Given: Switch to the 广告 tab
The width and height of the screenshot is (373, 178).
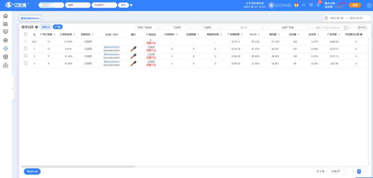Looking at the screenshot, I should [58, 27].
